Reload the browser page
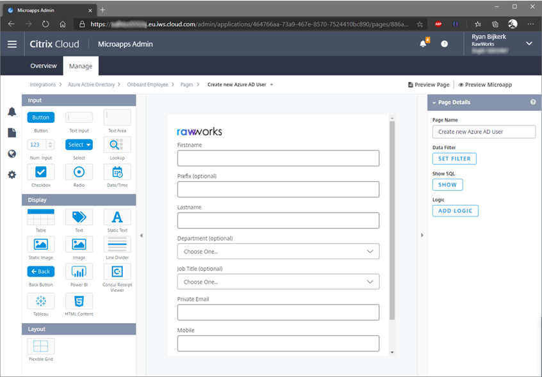The width and height of the screenshot is (542, 377). 45,24
